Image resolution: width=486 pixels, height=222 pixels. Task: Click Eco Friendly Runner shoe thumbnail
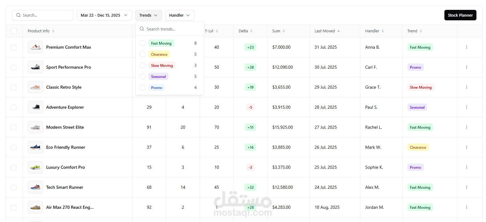click(x=35, y=147)
